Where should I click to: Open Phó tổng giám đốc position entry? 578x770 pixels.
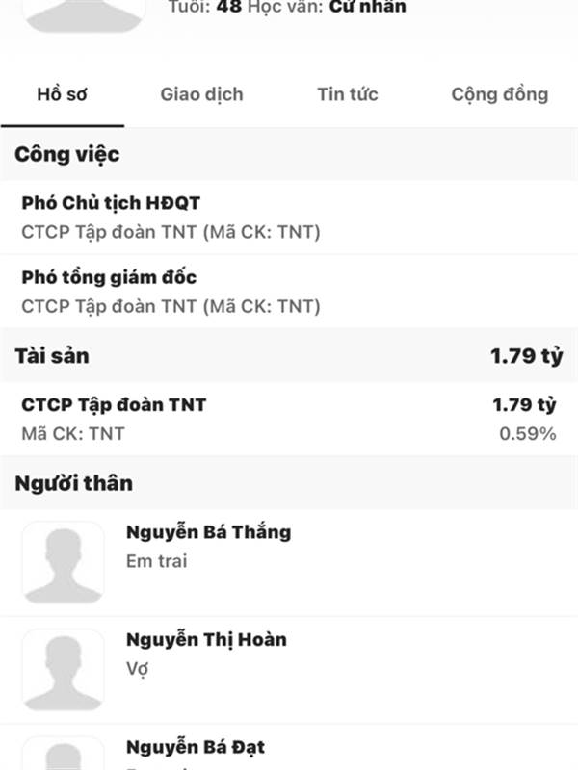click(289, 292)
